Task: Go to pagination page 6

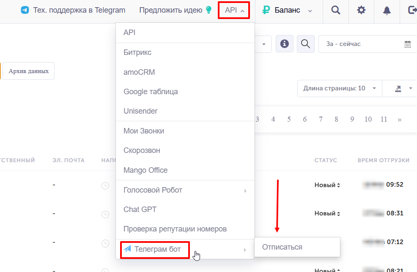Action: [x=305, y=119]
